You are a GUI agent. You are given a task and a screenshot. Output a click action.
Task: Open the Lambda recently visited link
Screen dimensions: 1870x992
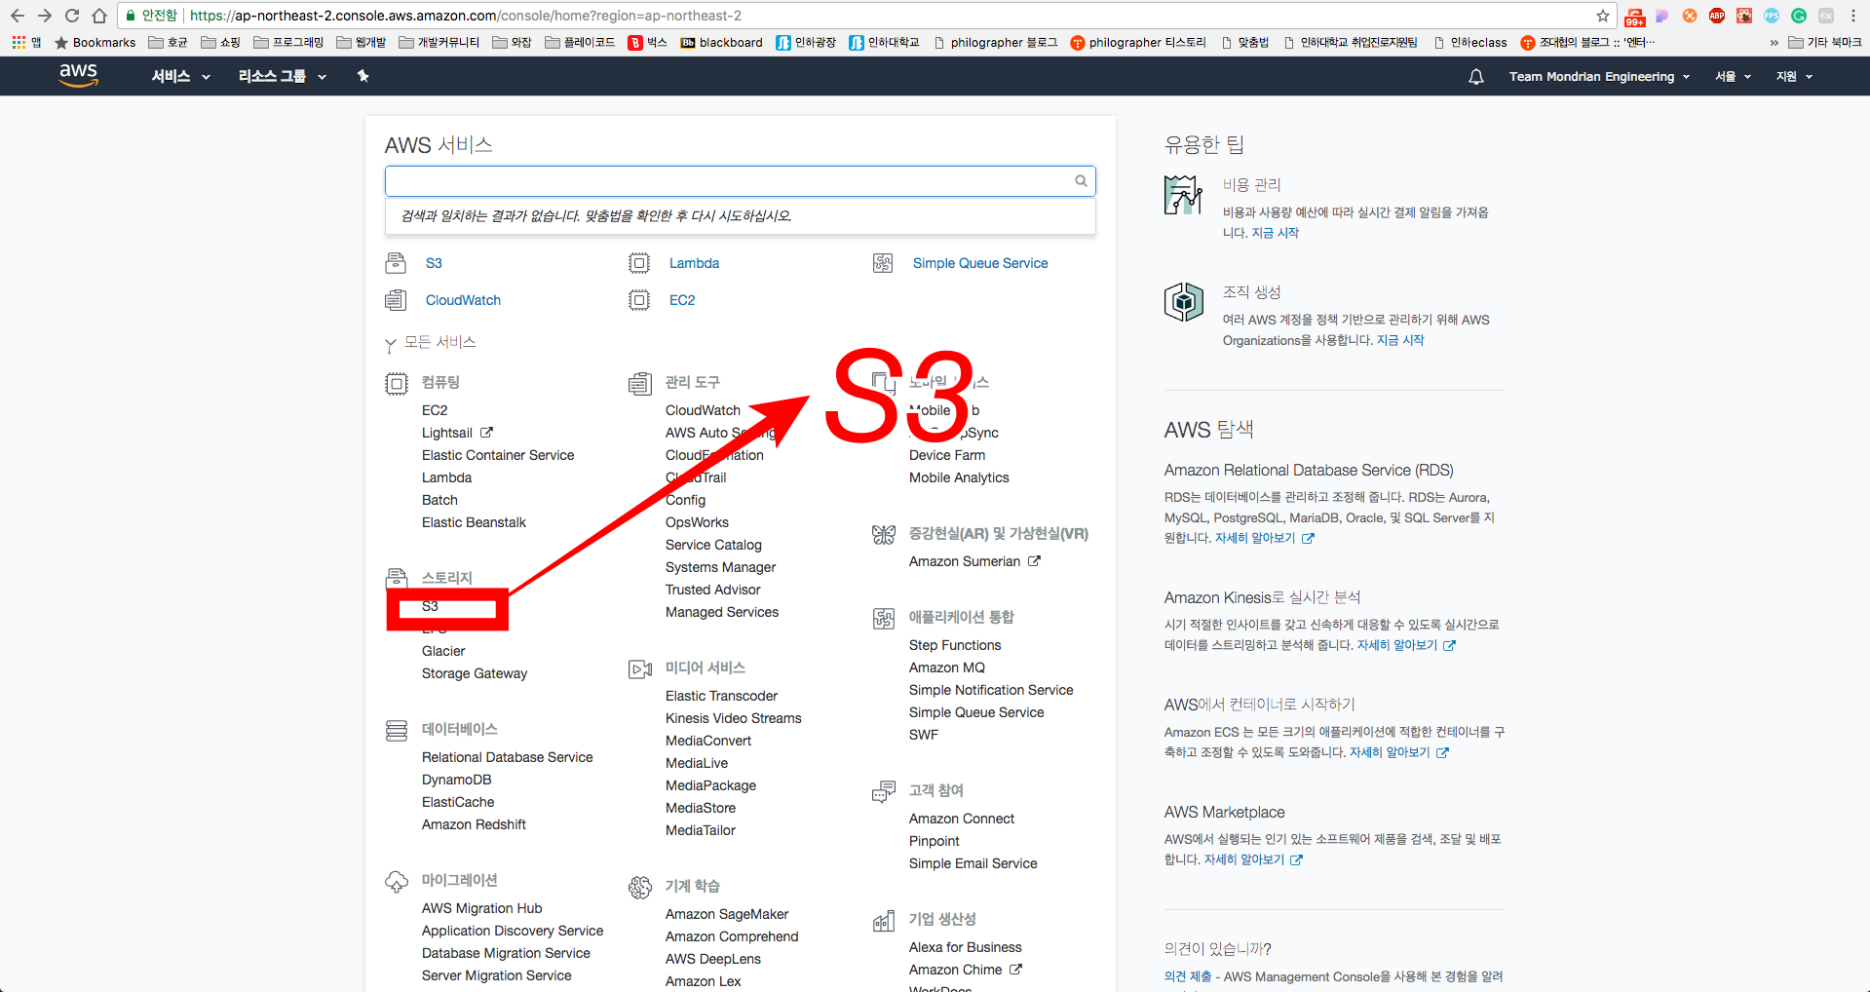click(694, 263)
